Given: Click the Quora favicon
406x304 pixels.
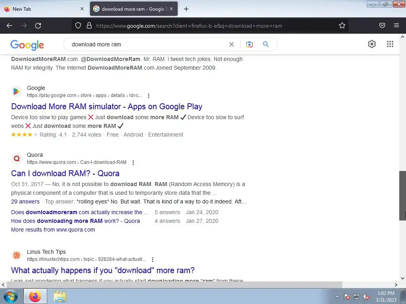Looking at the screenshot, I should coord(17,158).
